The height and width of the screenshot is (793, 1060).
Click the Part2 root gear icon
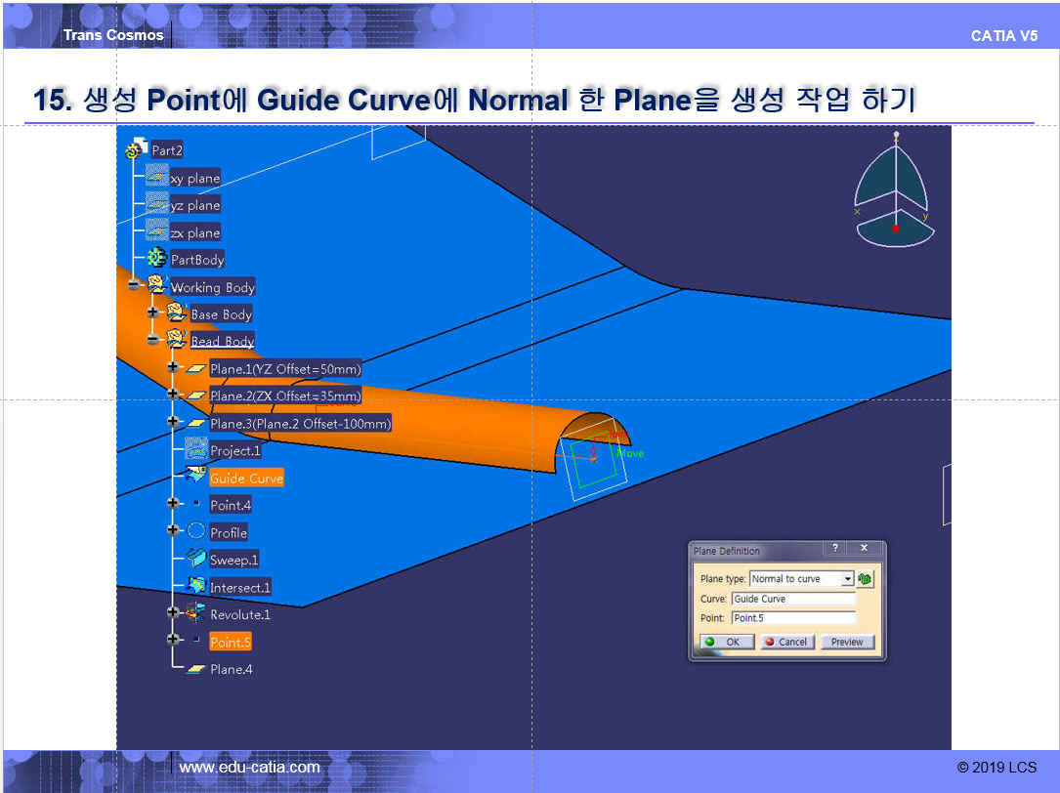[134, 149]
